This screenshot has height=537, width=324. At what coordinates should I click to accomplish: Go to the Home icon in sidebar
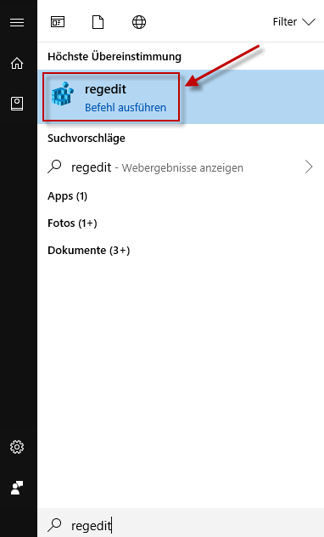tap(17, 64)
